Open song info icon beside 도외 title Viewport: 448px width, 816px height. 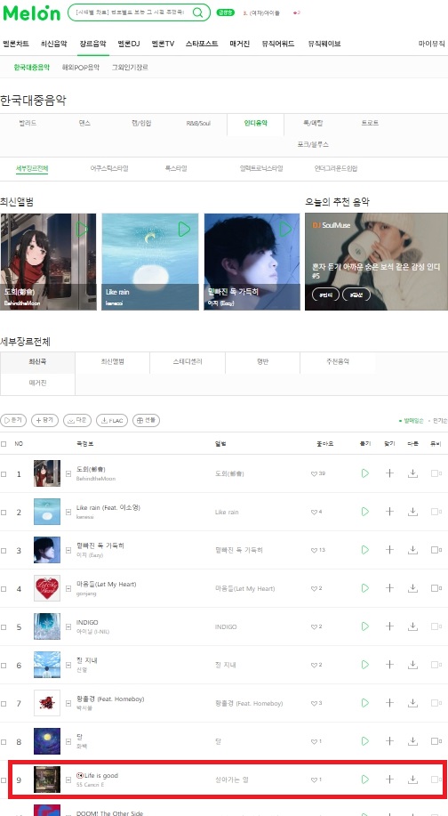click(x=68, y=473)
